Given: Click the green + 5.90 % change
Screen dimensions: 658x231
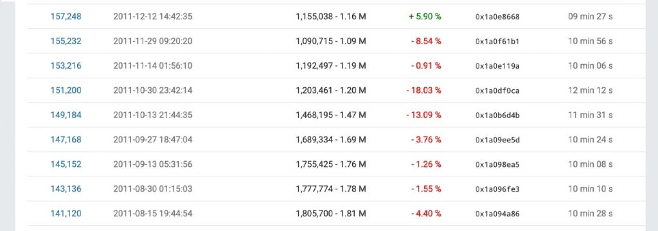Looking at the screenshot, I should pyautogui.click(x=425, y=17).
